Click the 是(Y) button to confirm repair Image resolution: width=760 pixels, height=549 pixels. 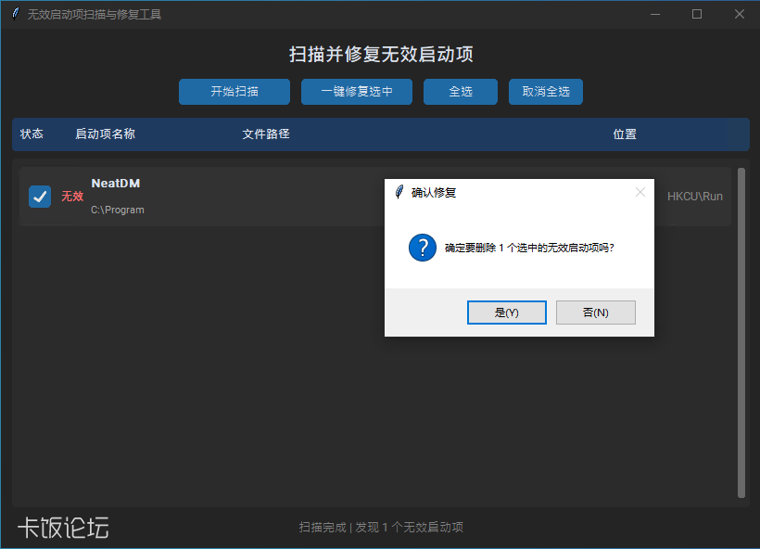[506, 313]
